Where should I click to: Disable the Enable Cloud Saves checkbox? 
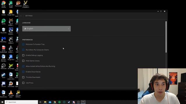23,72
